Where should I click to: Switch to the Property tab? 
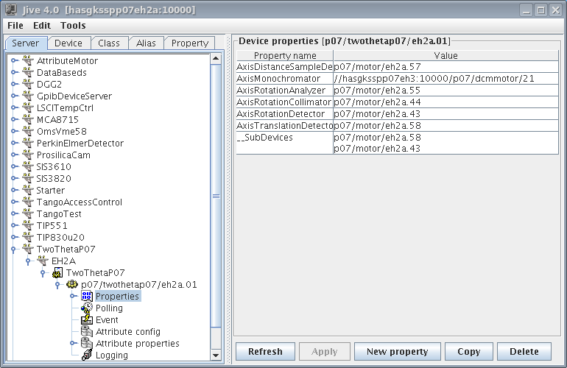190,43
